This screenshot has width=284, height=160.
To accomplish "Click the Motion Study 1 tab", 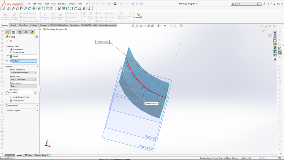I will point(42,155).
